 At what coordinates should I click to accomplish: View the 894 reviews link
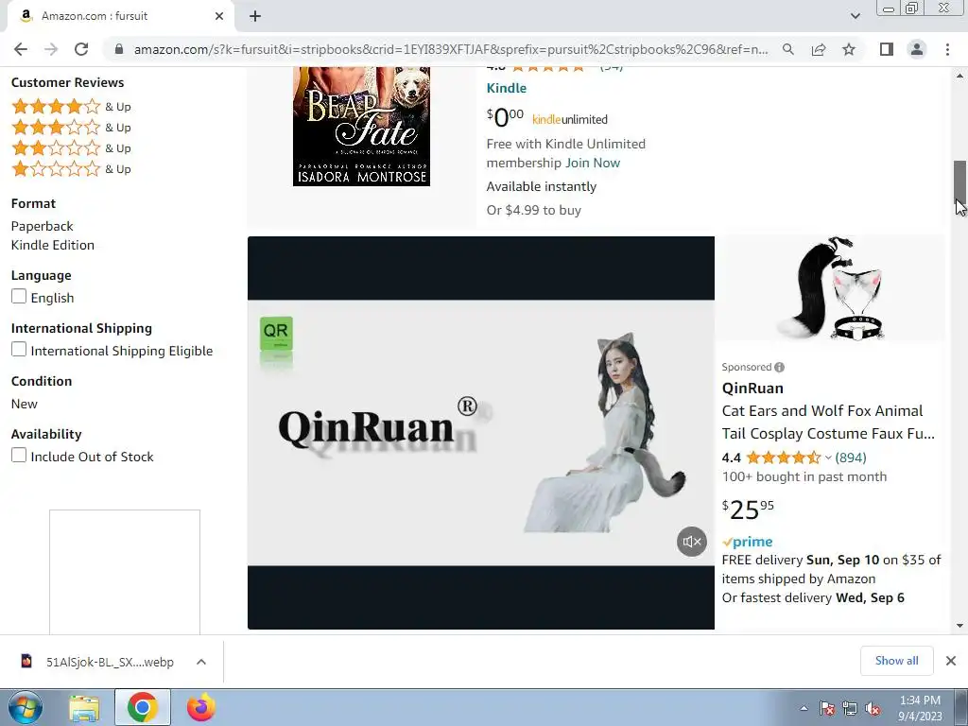click(x=850, y=458)
